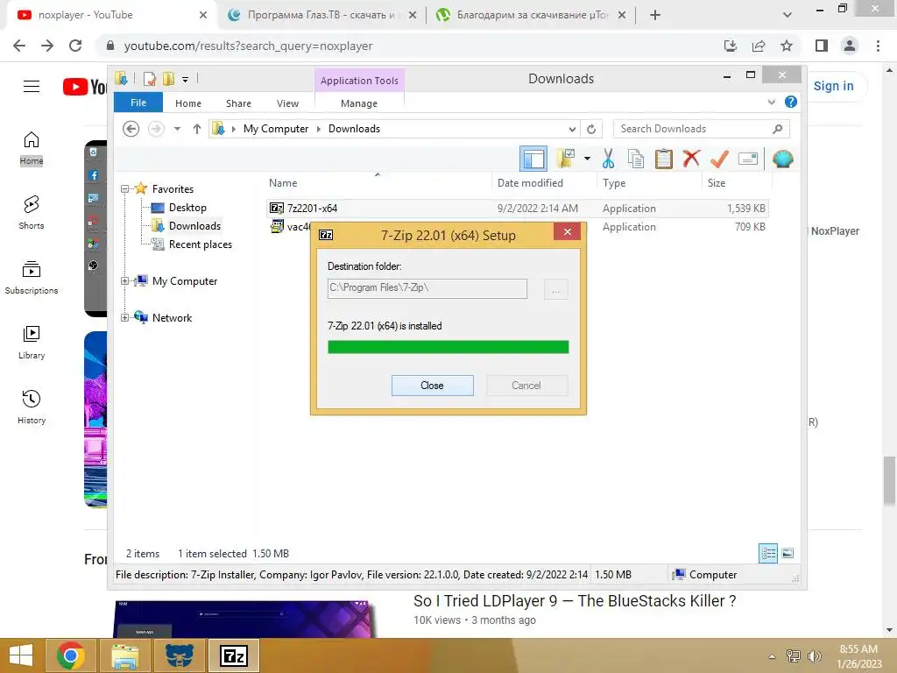897x673 pixels.
Task: Click the folder options icon with checkmark
Action: pos(566,159)
